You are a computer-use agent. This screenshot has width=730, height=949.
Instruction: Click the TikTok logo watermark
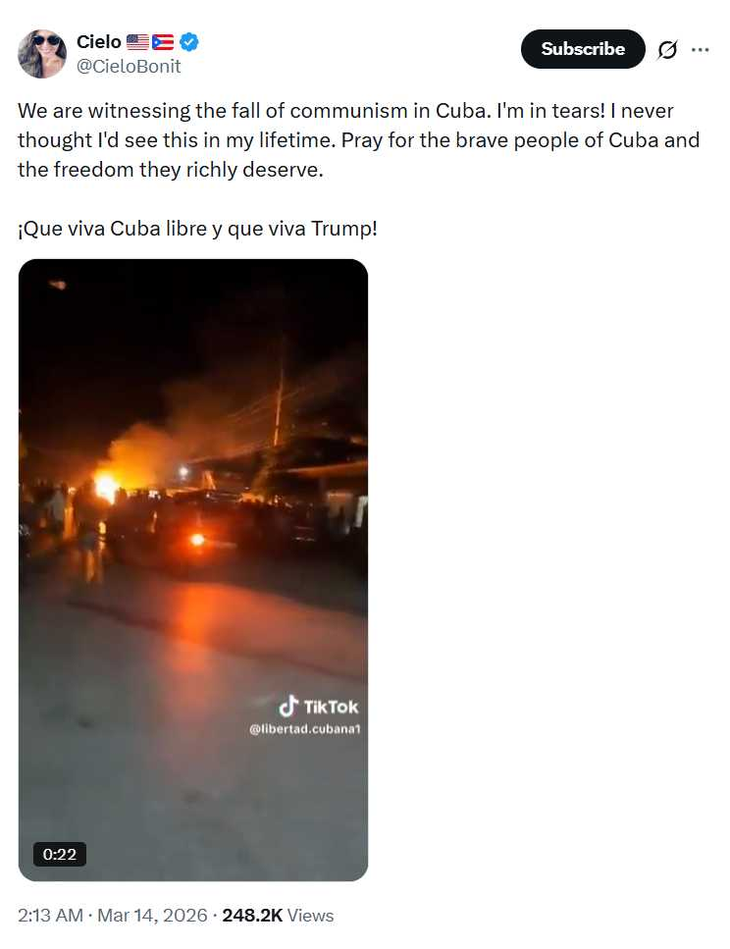tap(318, 707)
